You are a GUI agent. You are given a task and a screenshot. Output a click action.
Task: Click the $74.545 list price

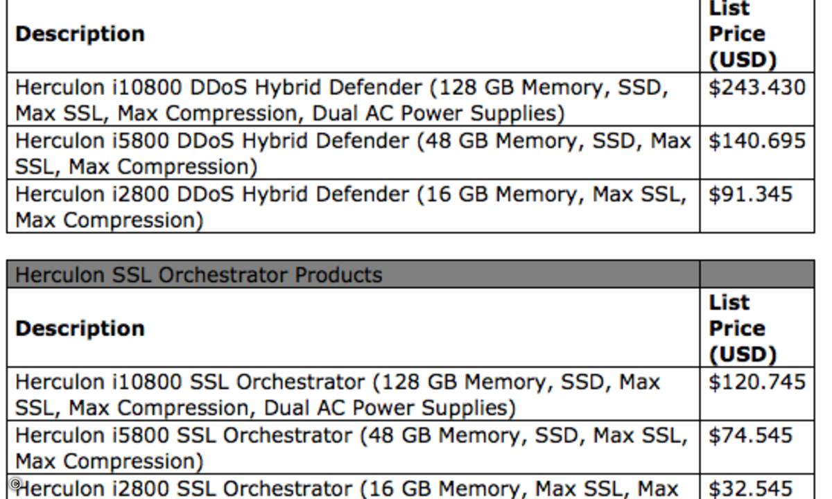tap(750, 436)
